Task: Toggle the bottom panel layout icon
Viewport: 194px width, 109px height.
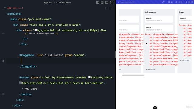Action: point(102,2)
